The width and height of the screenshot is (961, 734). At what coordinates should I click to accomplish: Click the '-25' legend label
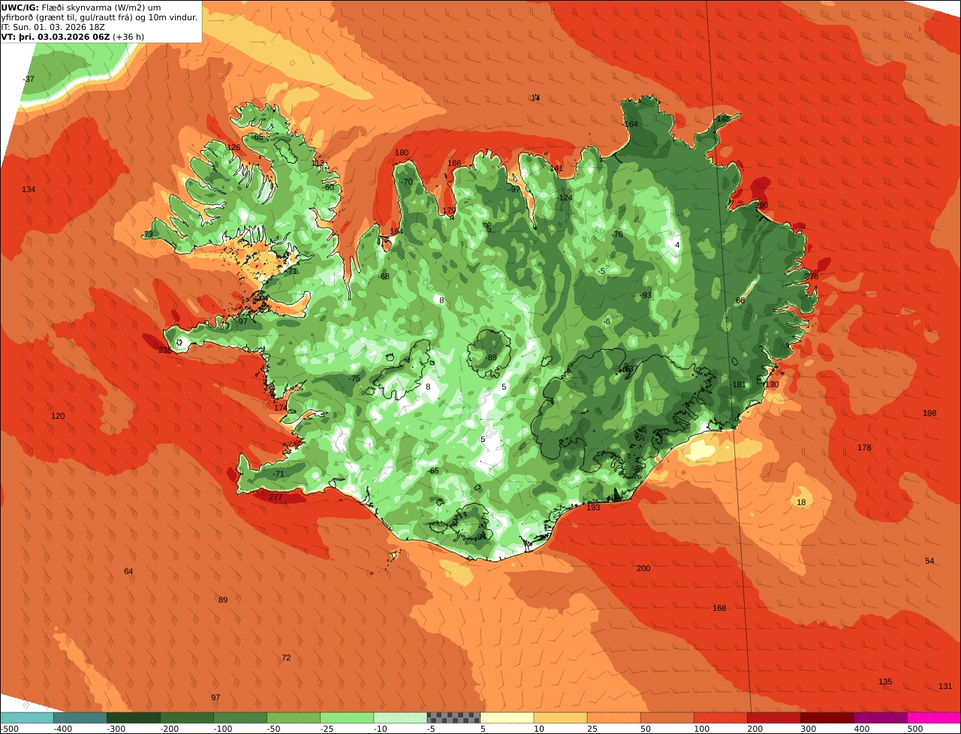pyautogui.click(x=327, y=729)
